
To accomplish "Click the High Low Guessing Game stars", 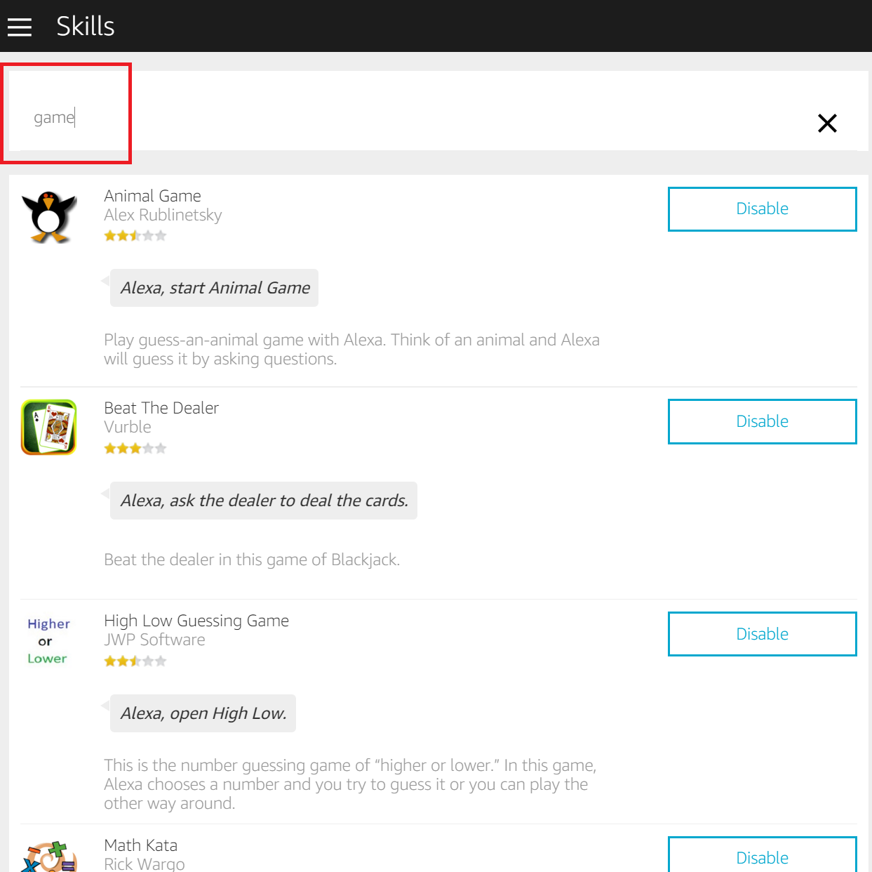I will point(135,661).
